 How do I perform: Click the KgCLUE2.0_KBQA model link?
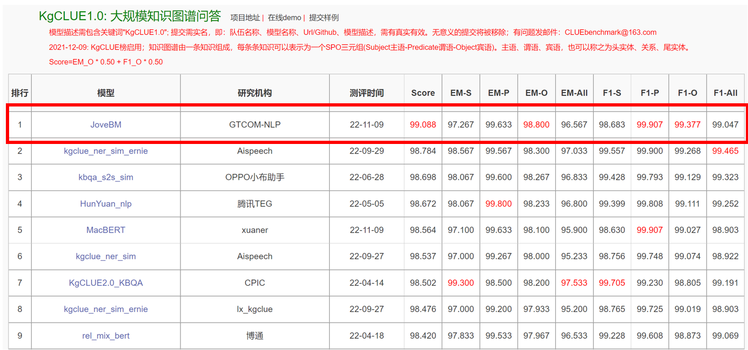(105, 283)
